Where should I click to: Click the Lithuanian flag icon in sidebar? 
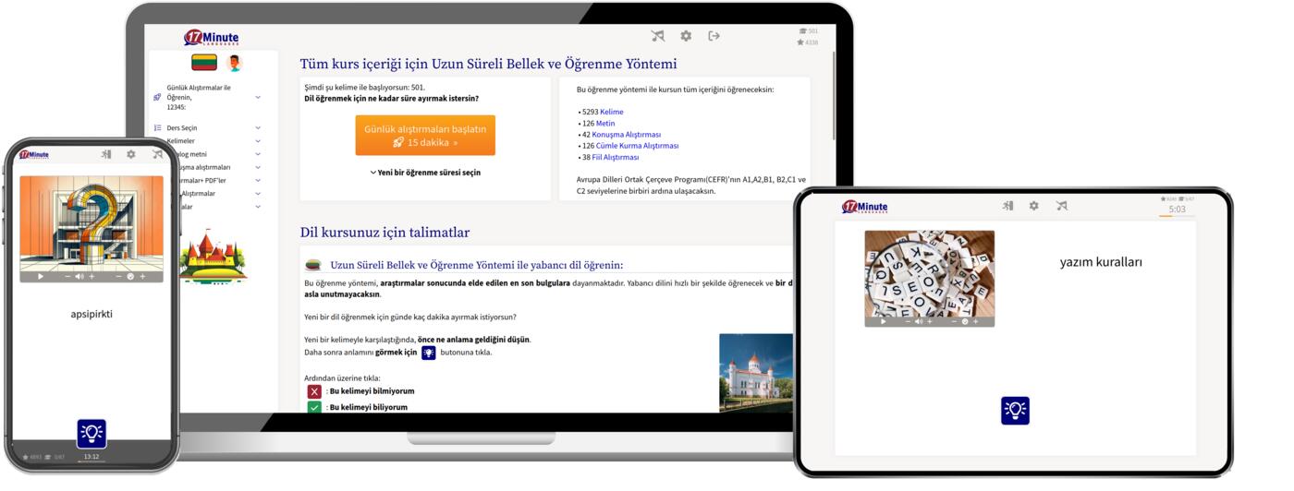(204, 63)
